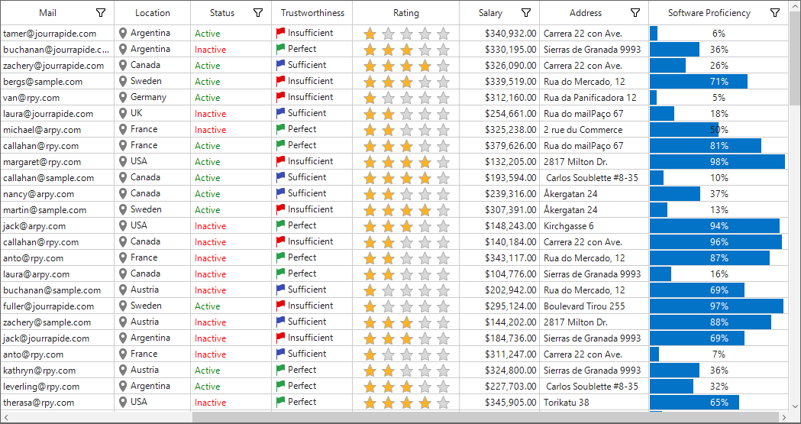Click the scroll left arrow of horizontal scrollbar
This screenshot has width=801, height=424.
point(5,417)
